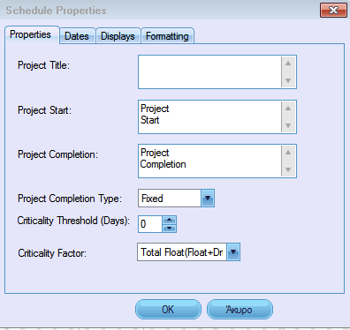Click Project Title scrollbar up arrow

(288, 64)
